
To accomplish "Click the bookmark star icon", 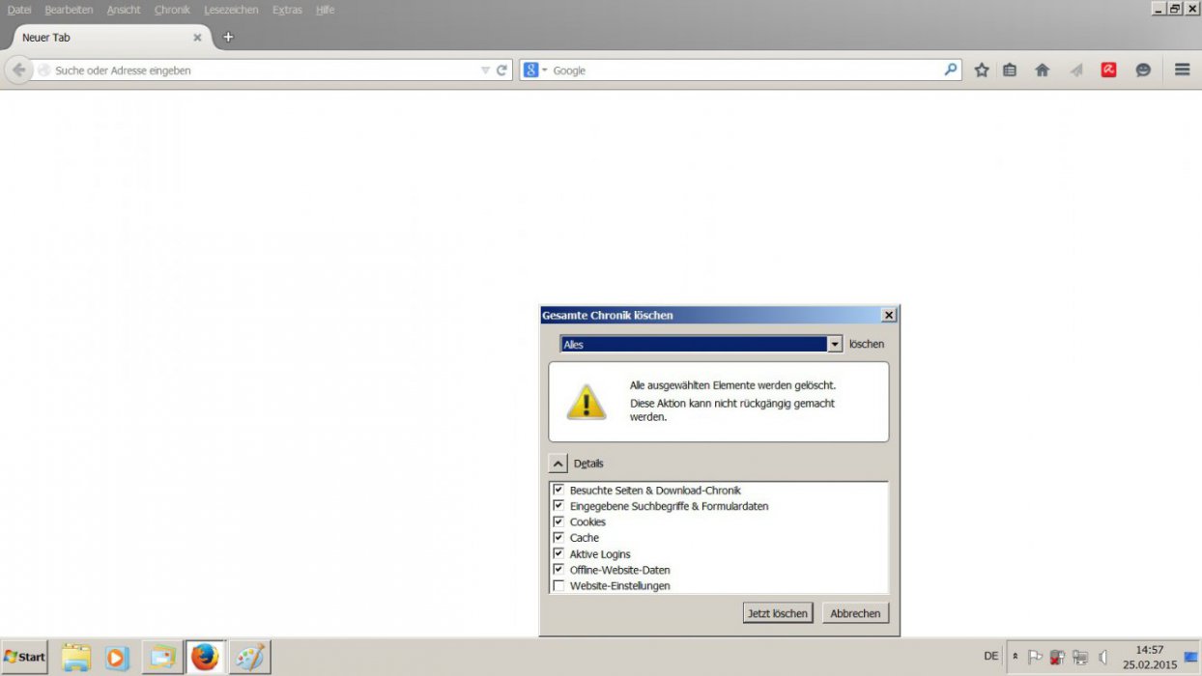I will [982, 70].
